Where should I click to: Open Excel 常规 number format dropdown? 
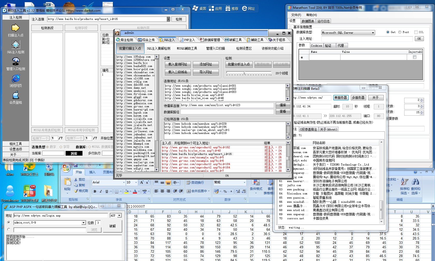pyautogui.click(x=244, y=182)
